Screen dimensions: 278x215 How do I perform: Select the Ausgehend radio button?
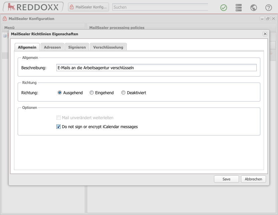(x=60, y=93)
